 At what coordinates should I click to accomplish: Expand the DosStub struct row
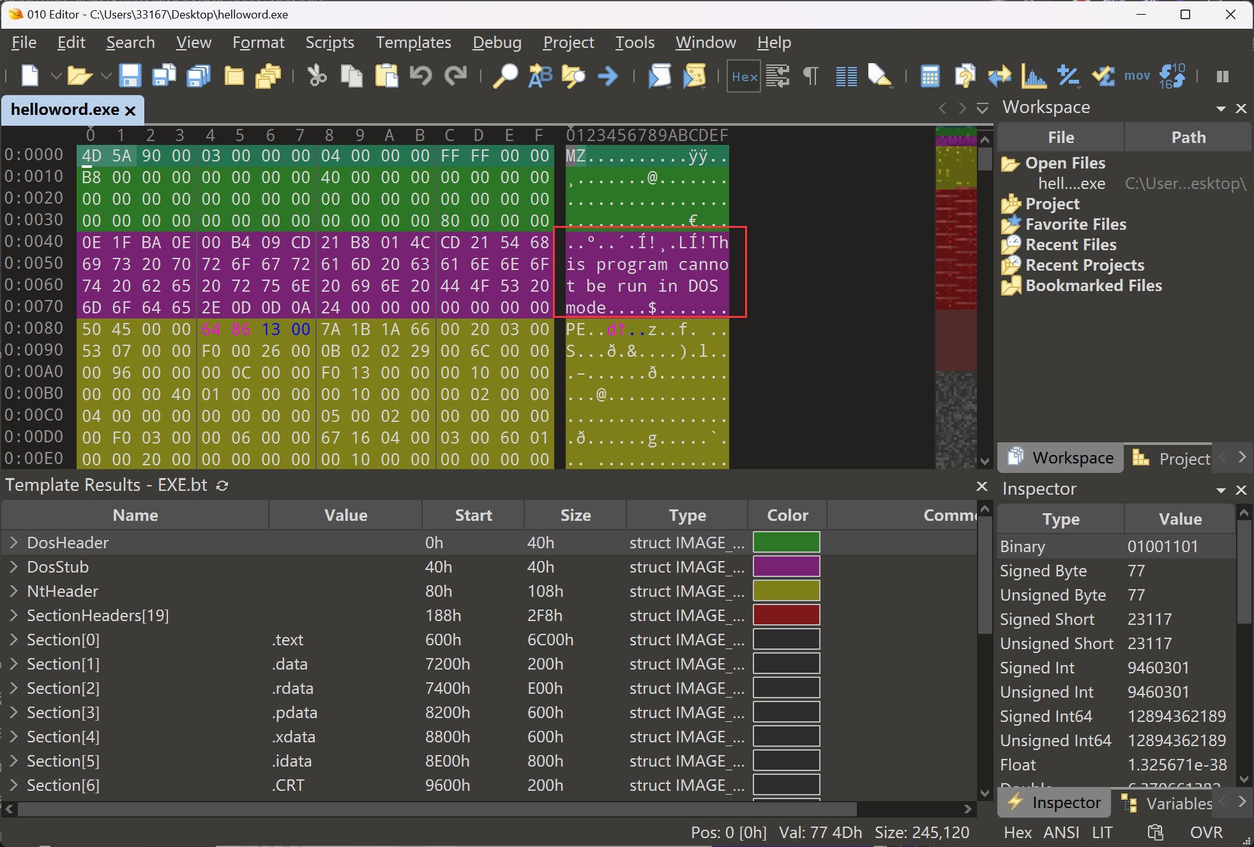[13, 567]
